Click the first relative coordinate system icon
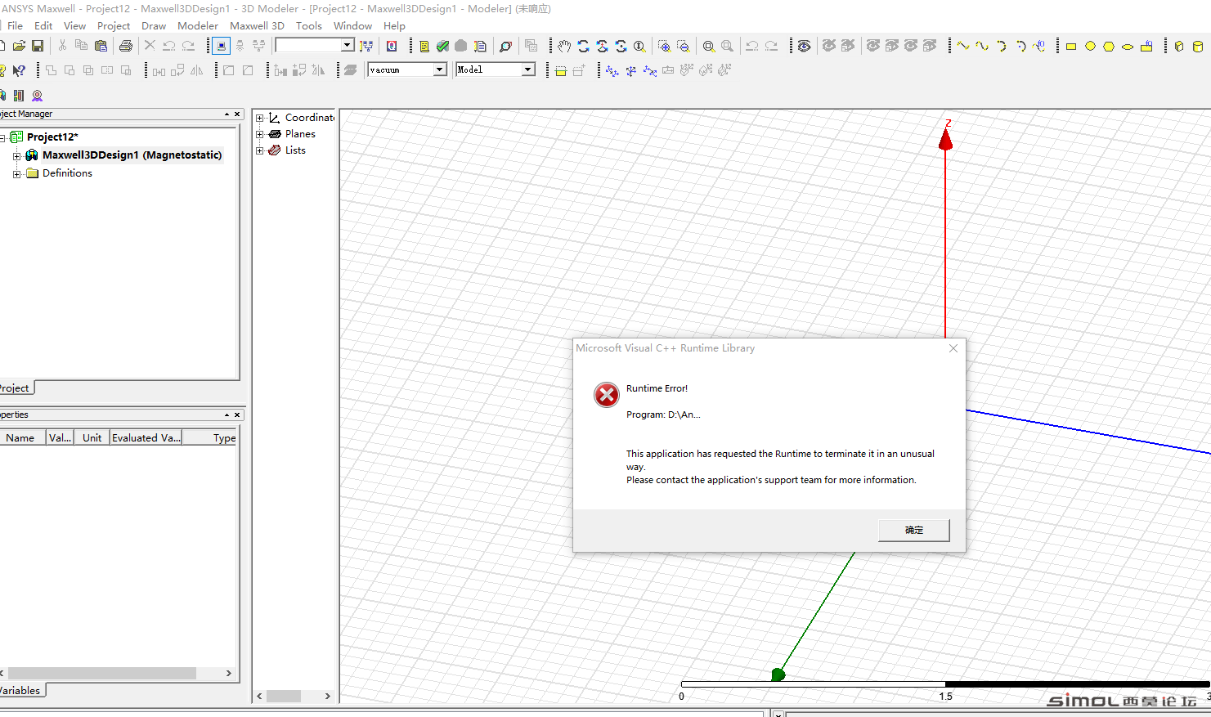 pyautogui.click(x=612, y=70)
